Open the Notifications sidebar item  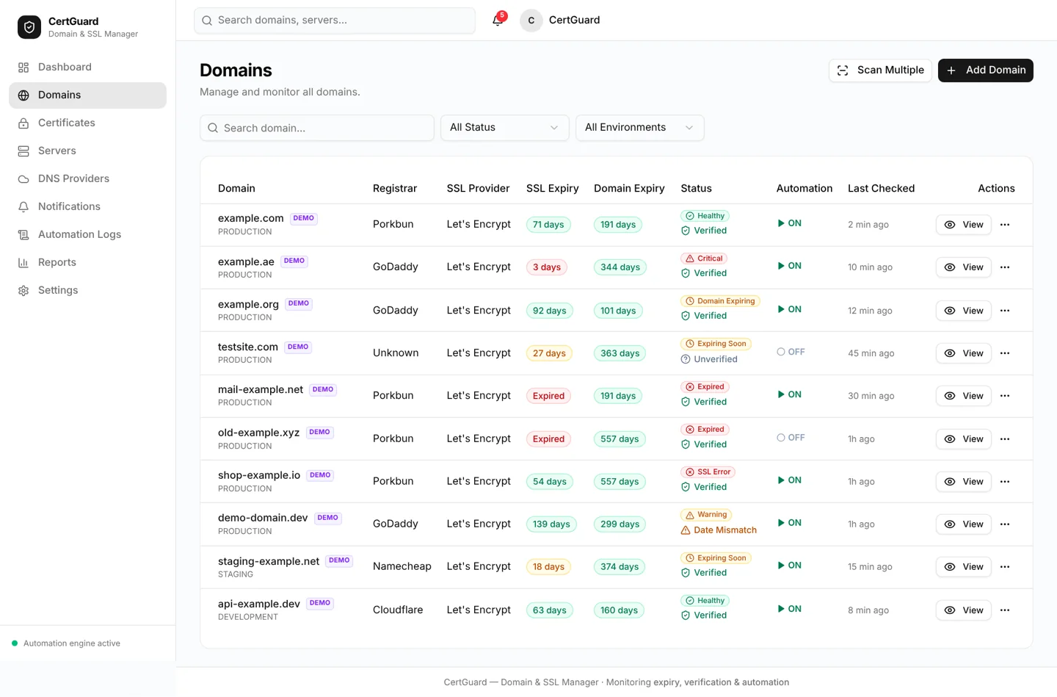click(87, 207)
